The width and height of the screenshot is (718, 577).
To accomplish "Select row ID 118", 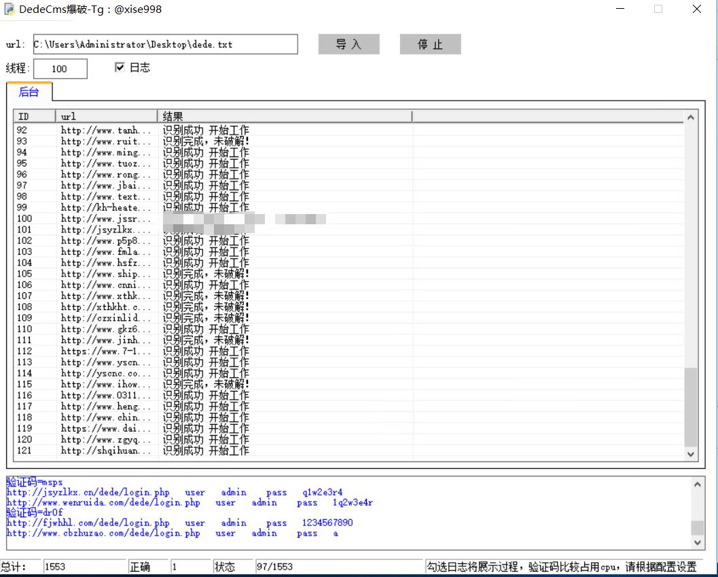I will point(24,417).
